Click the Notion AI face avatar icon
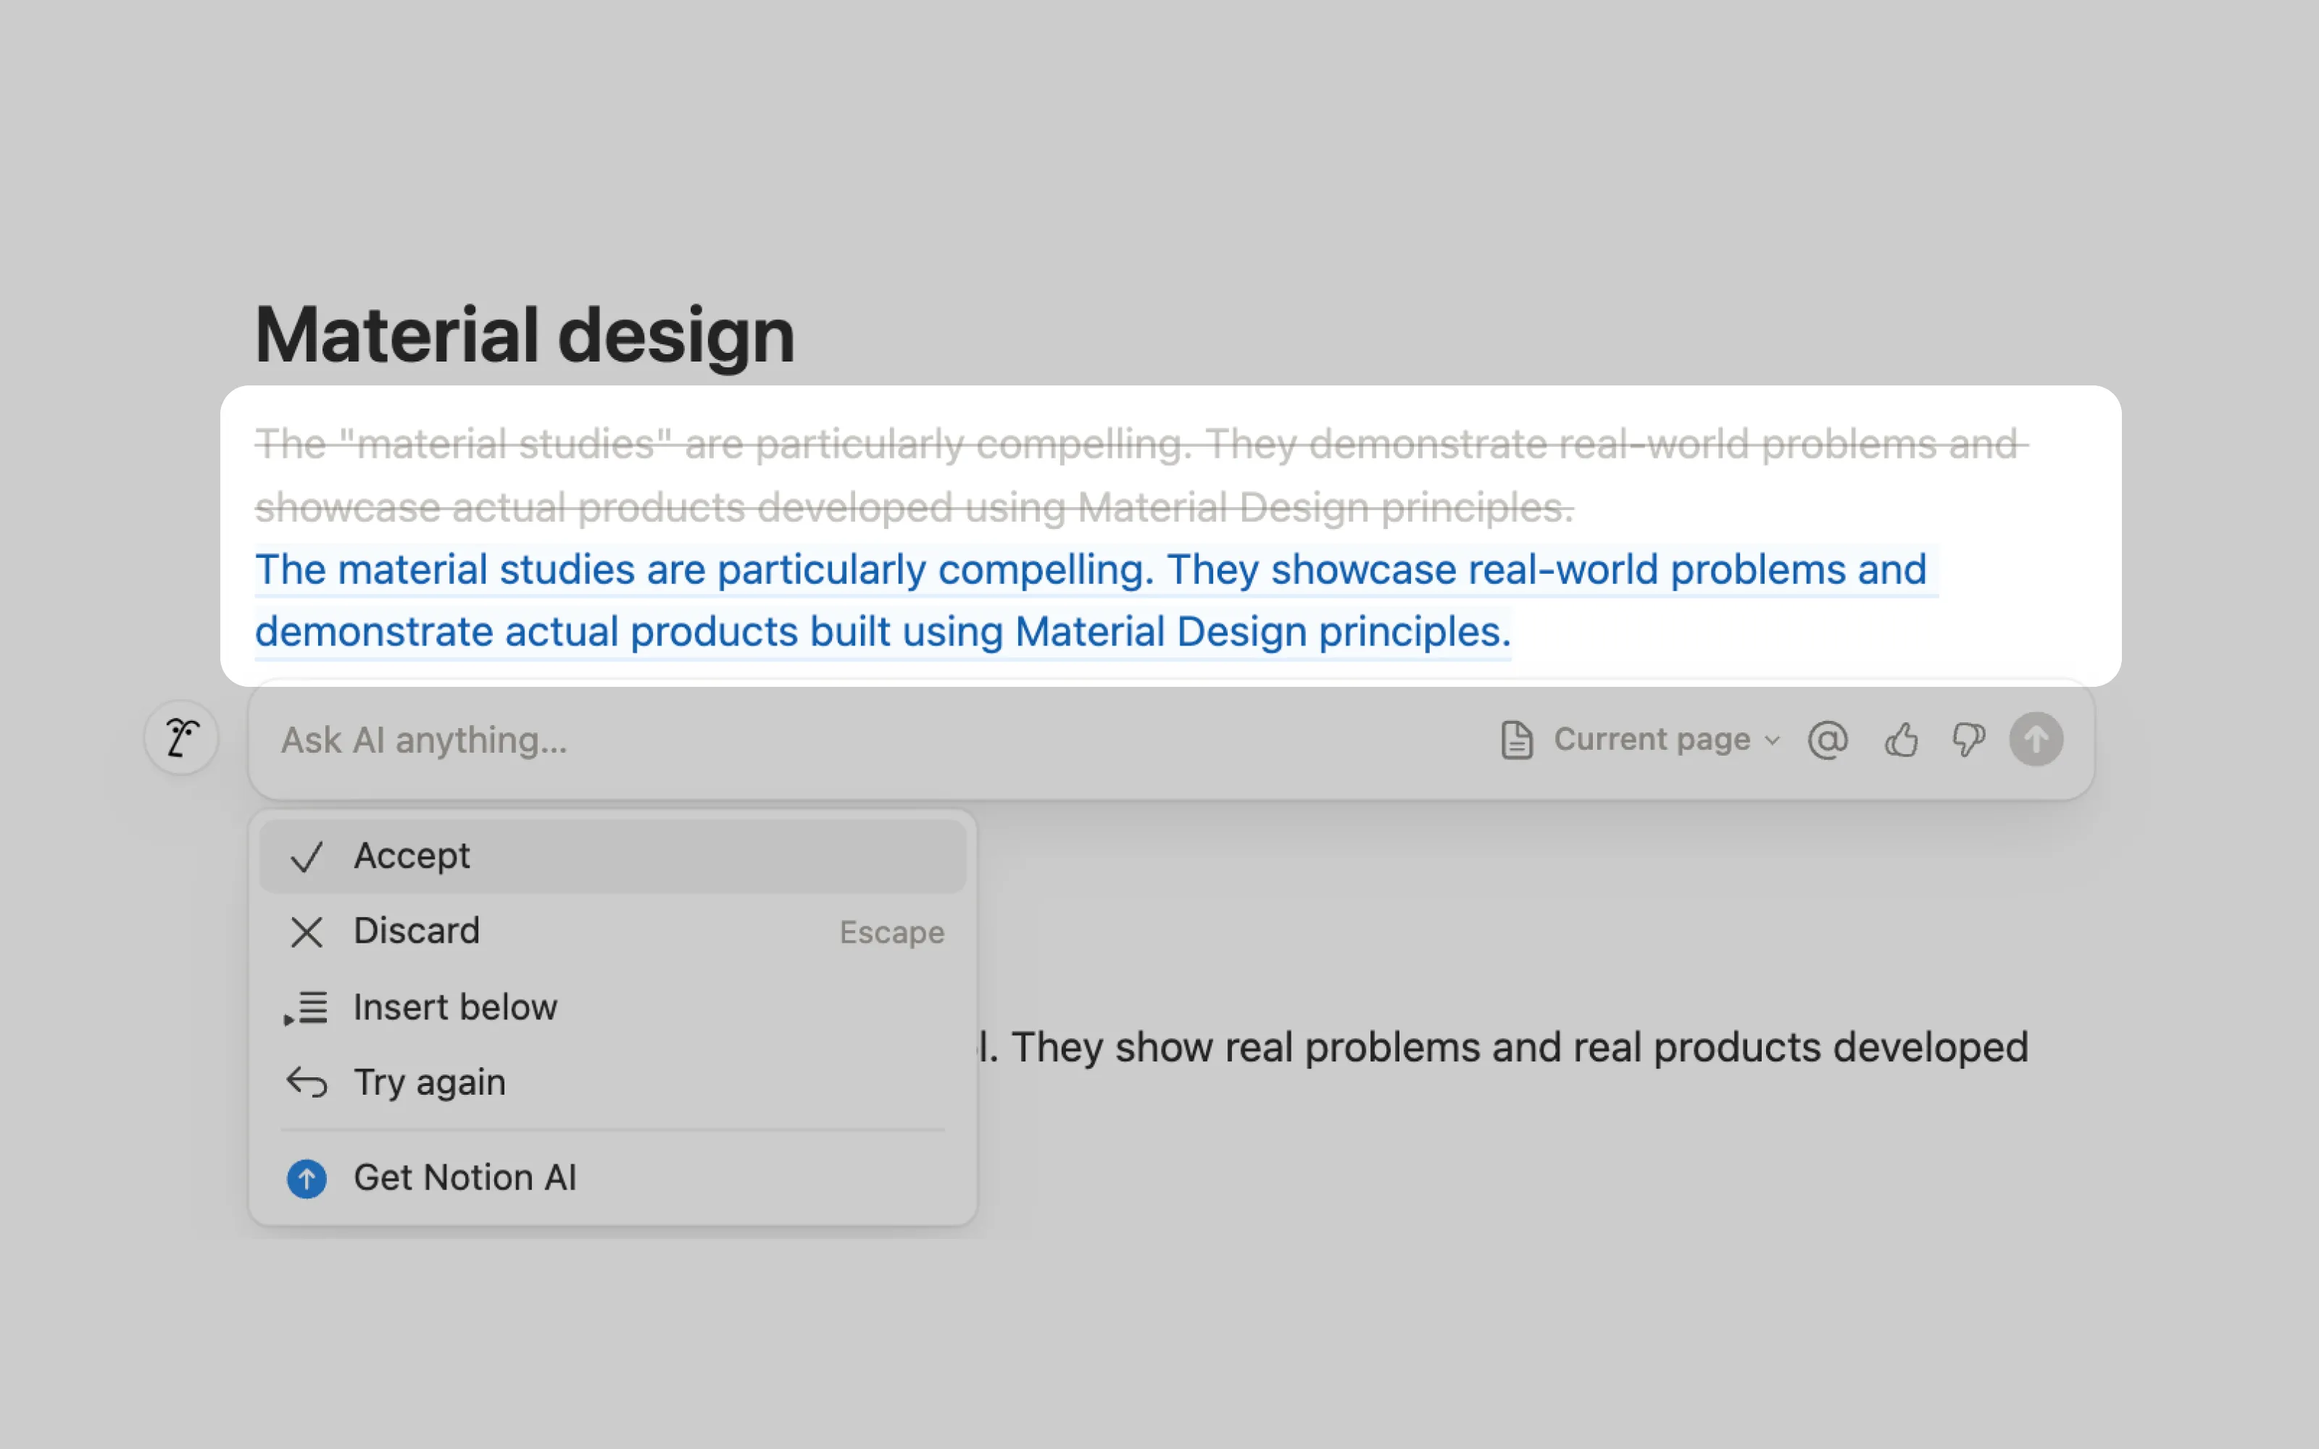 click(x=181, y=738)
